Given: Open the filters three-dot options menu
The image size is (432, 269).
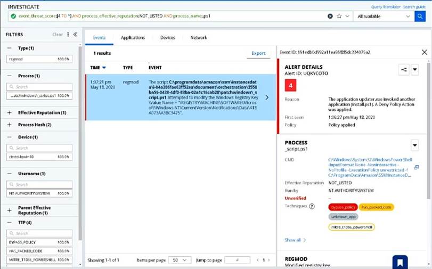Looking at the screenshot, I should [x=68, y=35].
